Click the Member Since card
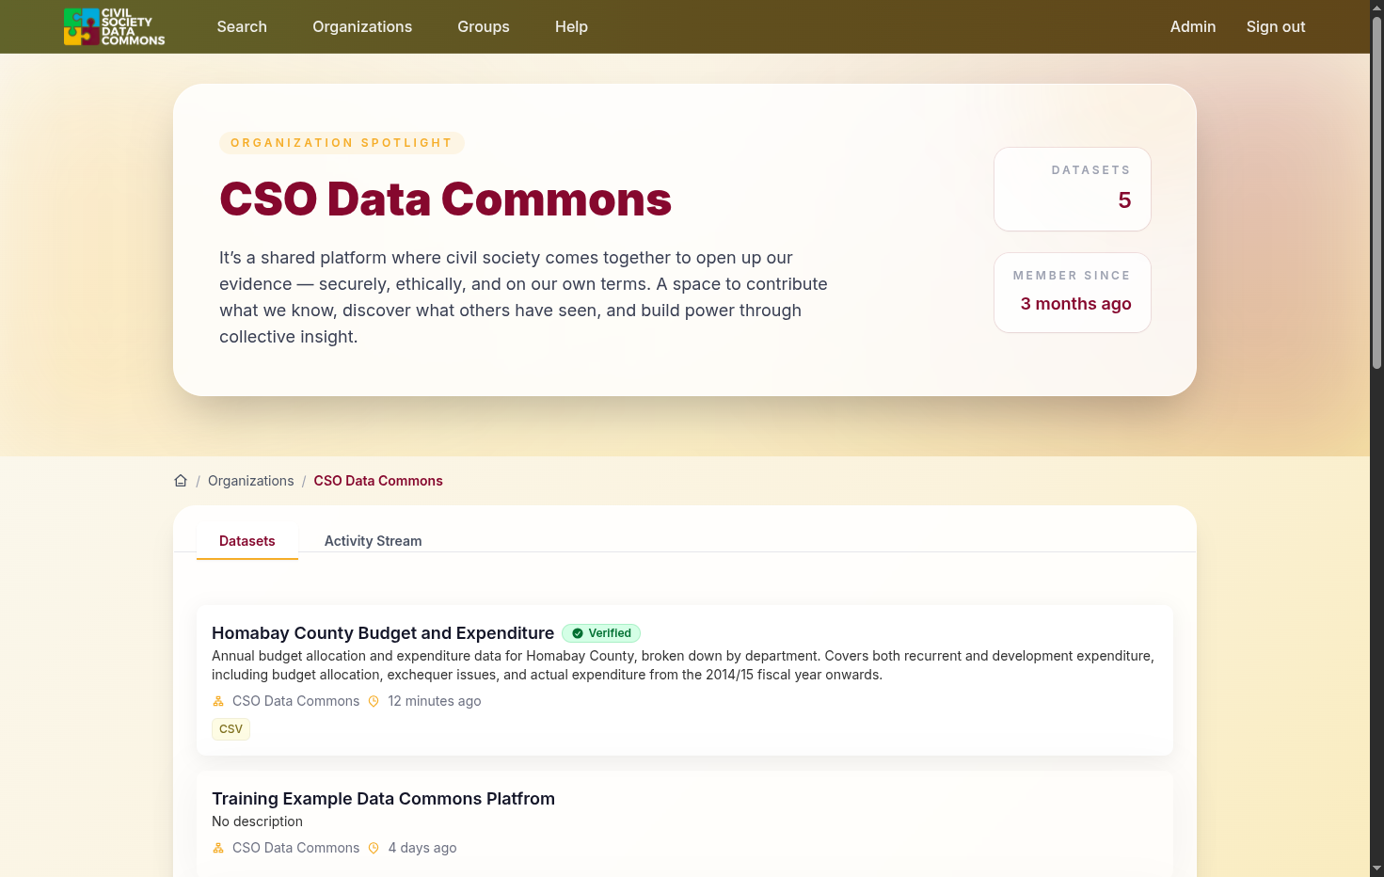The width and height of the screenshot is (1384, 877). [x=1073, y=293]
